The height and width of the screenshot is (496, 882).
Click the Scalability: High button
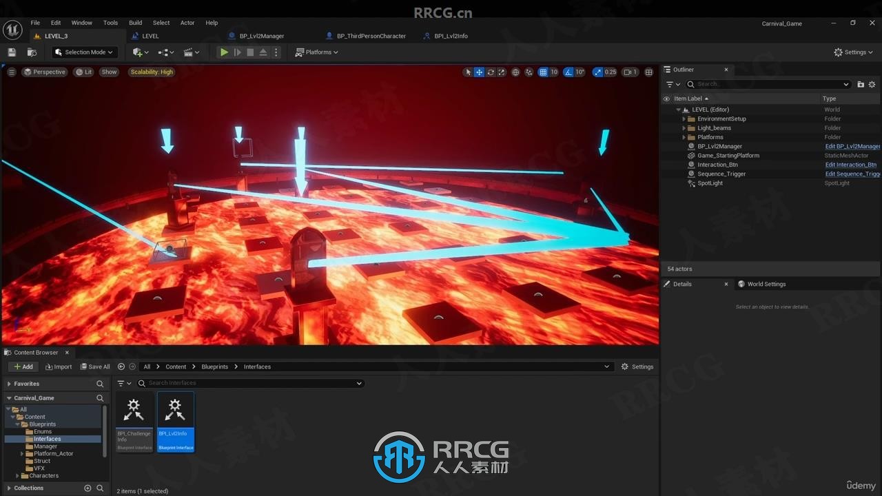pyautogui.click(x=152, y=72)
